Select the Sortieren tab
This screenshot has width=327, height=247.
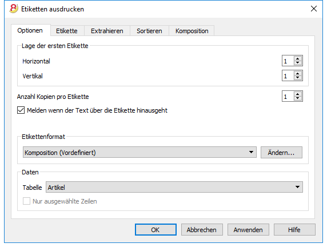tap(149, 31)
